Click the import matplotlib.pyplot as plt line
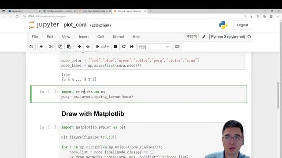Screen dimensions: 282x158 (93, 127)
